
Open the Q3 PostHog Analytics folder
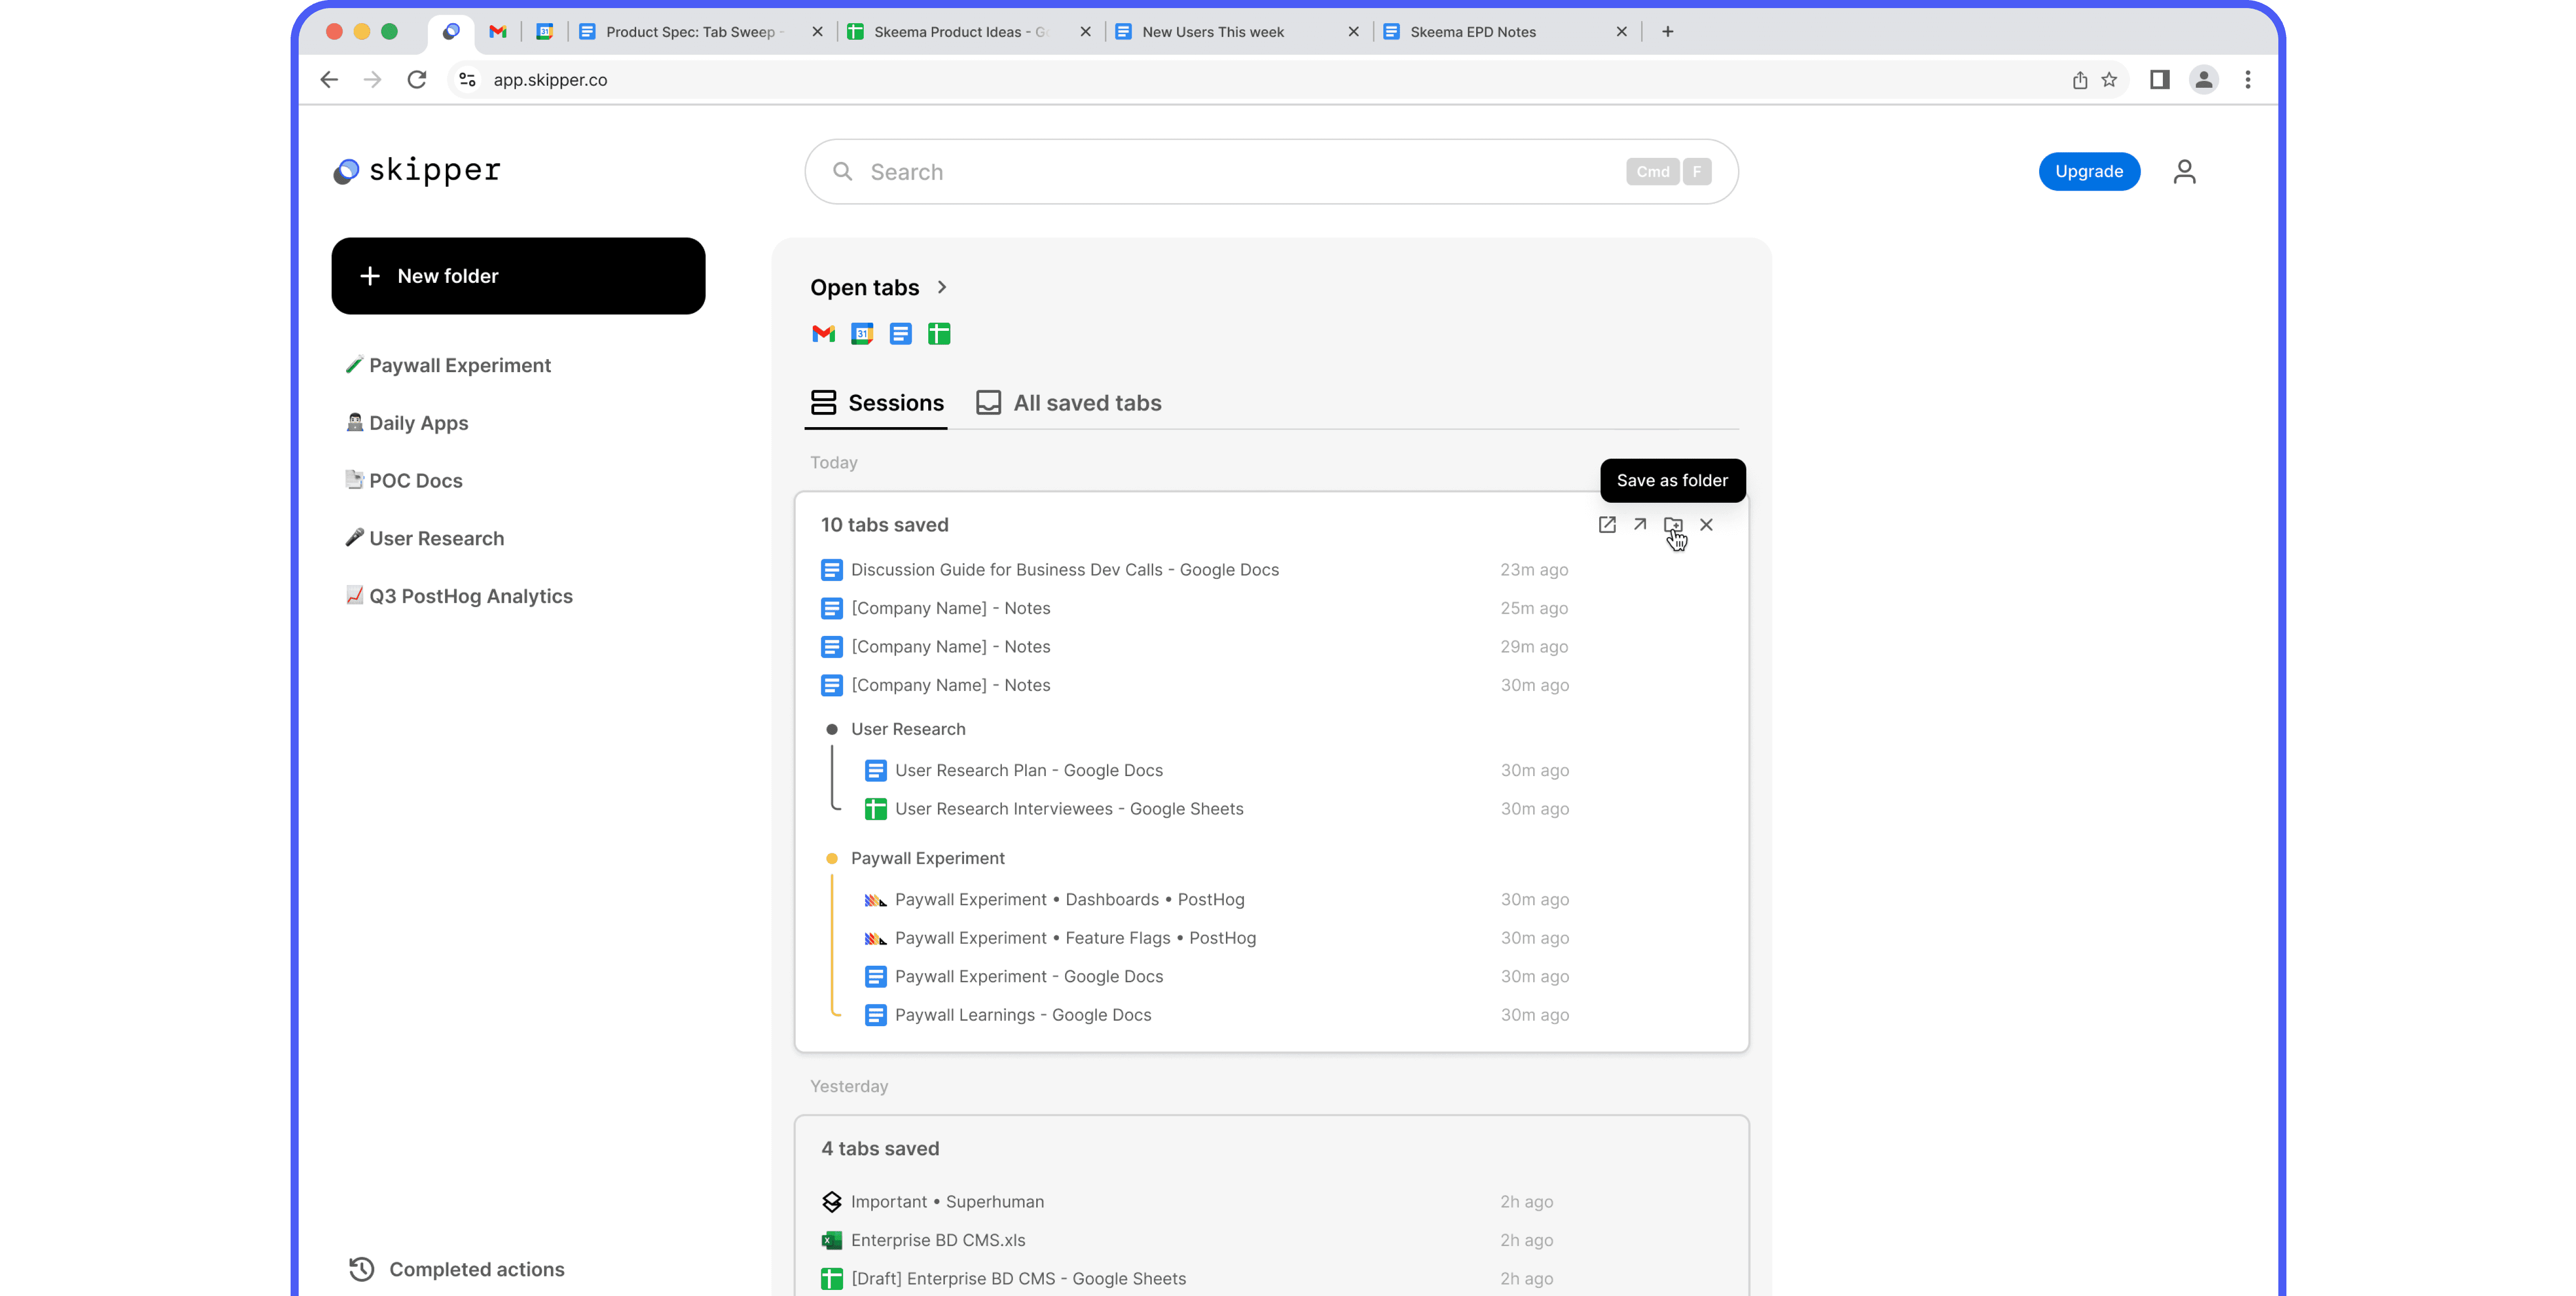460,597
